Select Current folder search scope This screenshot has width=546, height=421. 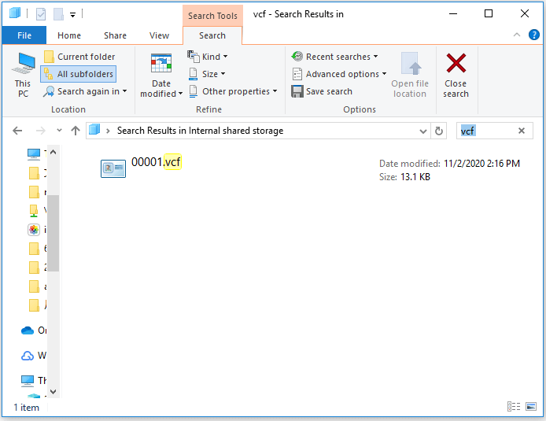click(x=79, y=57)
